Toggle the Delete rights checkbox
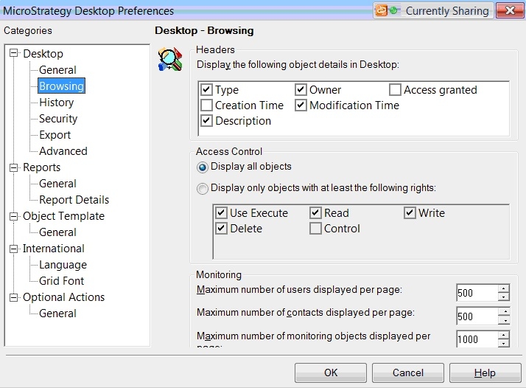Image resolution: width=526 pixels, height=388 pixels. coord(221,229)
